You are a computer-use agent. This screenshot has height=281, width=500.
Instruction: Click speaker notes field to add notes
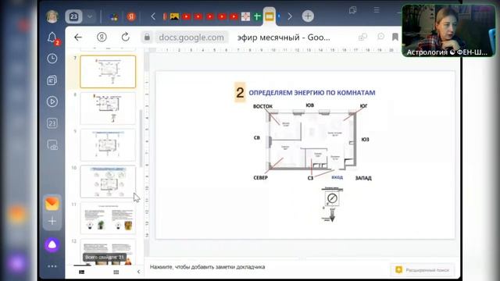pos(207,267)
